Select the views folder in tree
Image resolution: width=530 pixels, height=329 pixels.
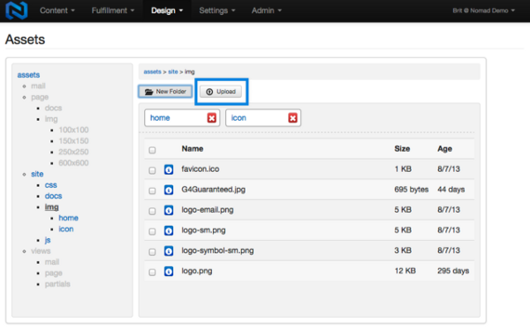pyautogui.click(x=41, y=251)
